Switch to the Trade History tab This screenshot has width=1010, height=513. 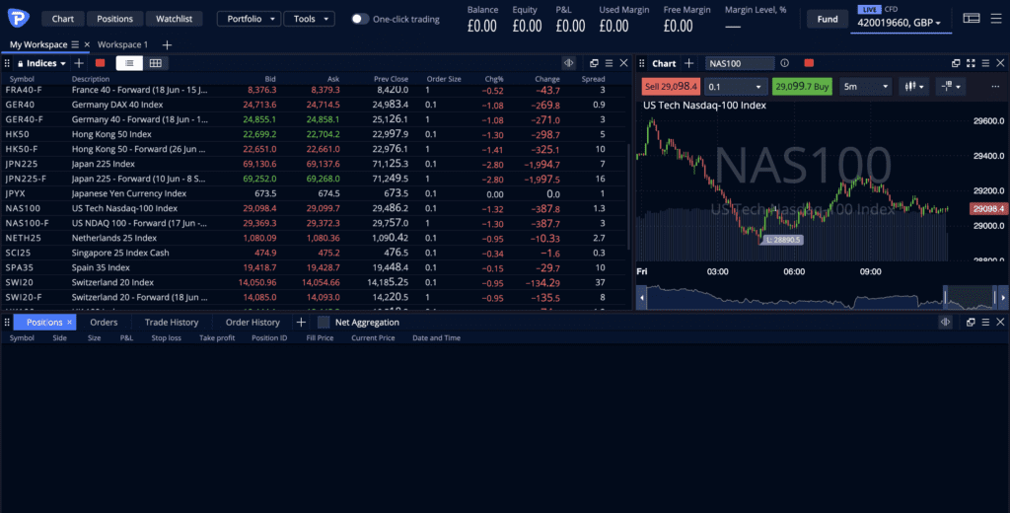(x=172, y=323)
